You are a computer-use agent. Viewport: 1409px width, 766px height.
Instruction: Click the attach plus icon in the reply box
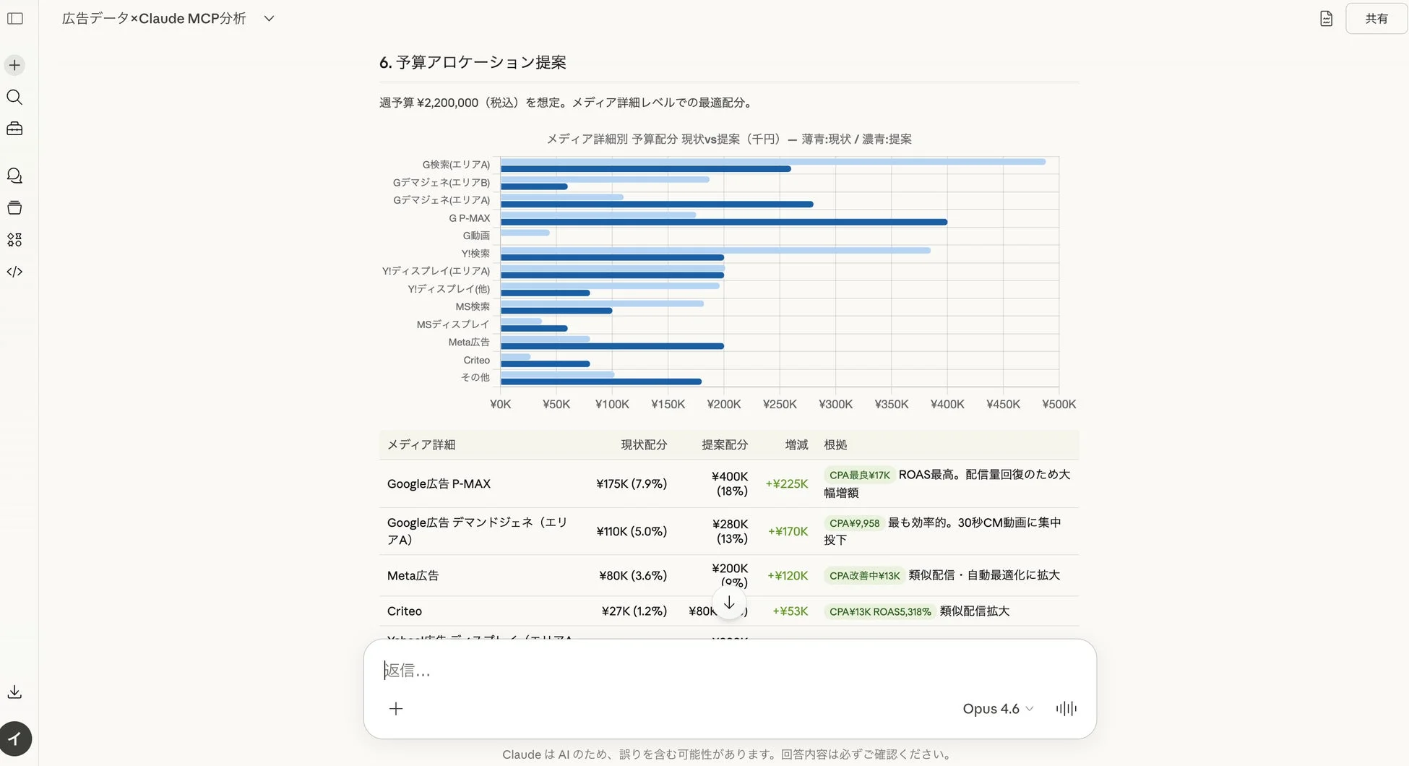pos(396,709)
